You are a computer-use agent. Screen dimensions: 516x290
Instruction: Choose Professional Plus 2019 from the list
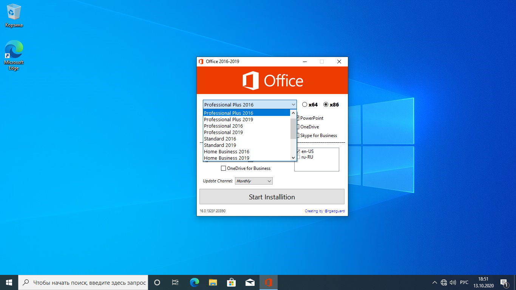pos(246,119)
